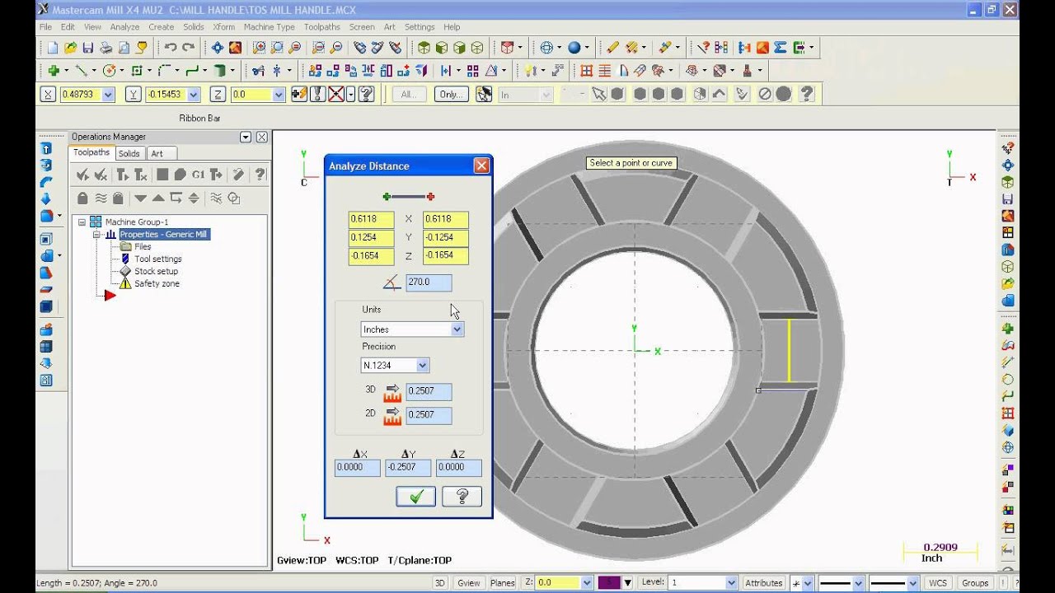The height and width of the screenshot is (593, 1055).
Task: Click the Only... selection button
Action: (x=451, y=95)
